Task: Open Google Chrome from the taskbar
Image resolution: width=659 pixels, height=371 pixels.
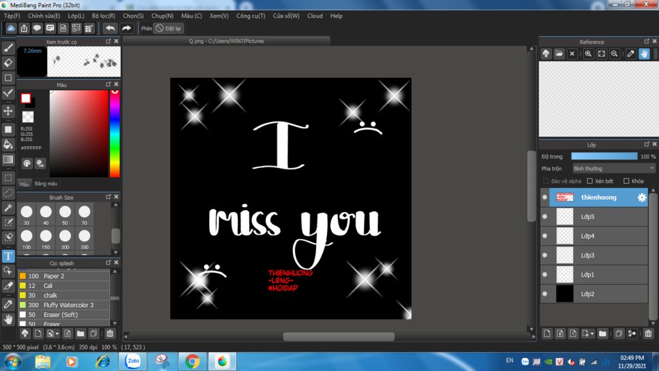Action: click(192, 361)
